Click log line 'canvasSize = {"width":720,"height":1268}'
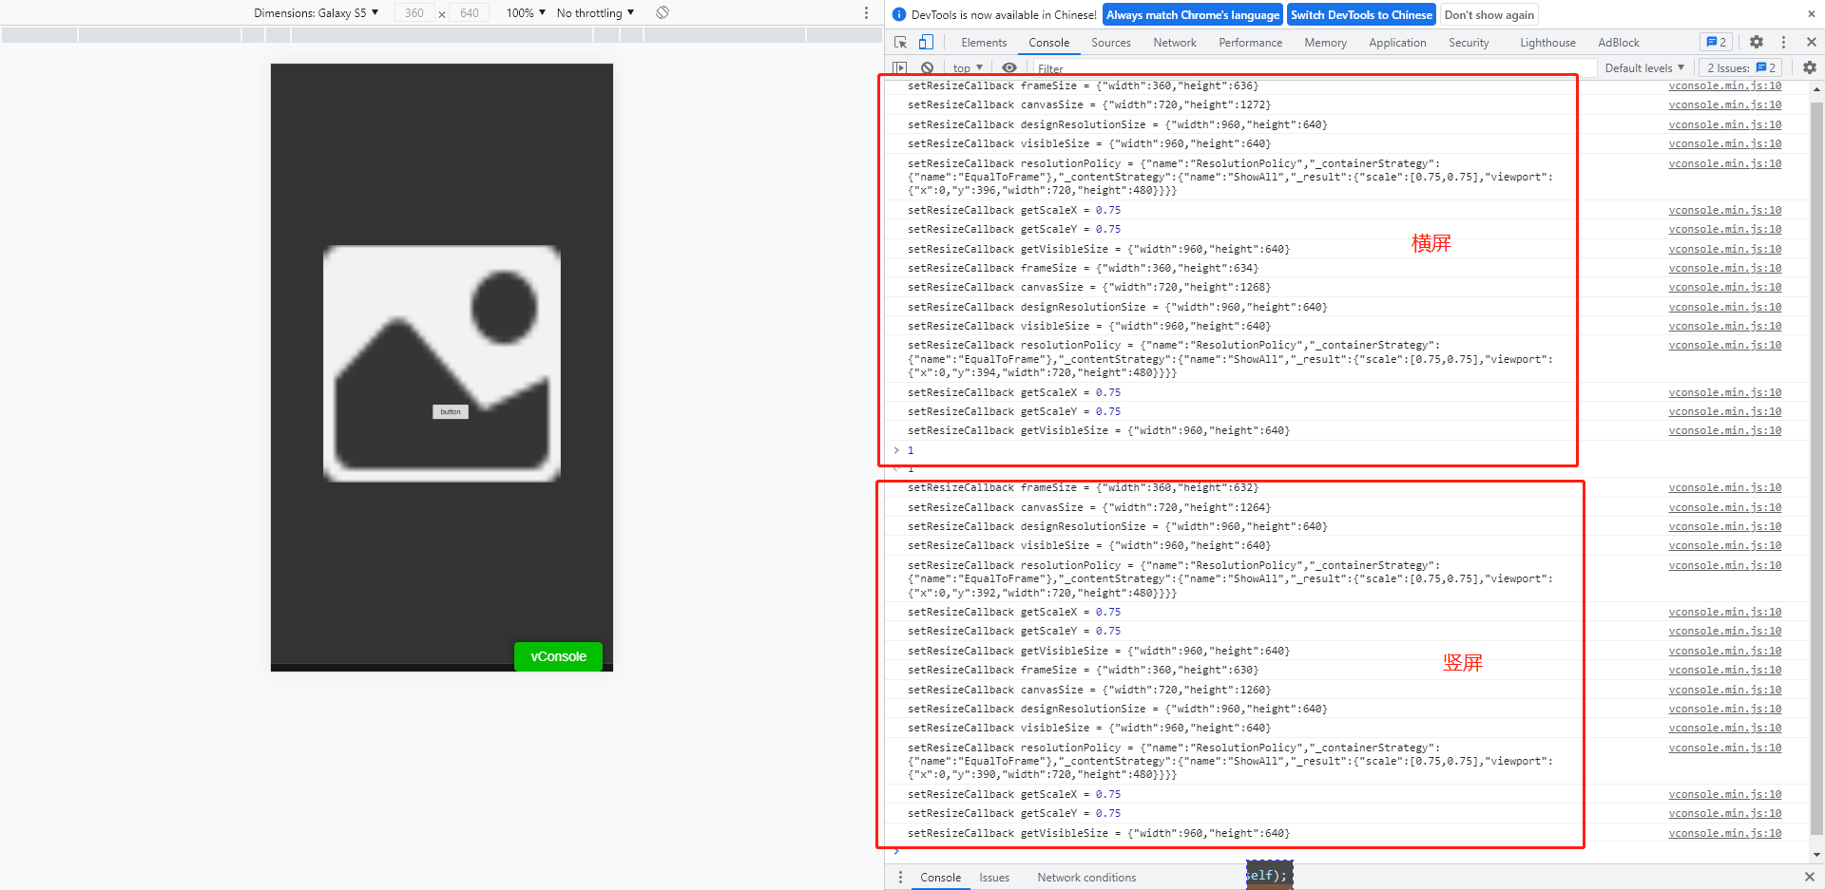This screenshot has width=1825, height=890. click(x=1088, y=287)
